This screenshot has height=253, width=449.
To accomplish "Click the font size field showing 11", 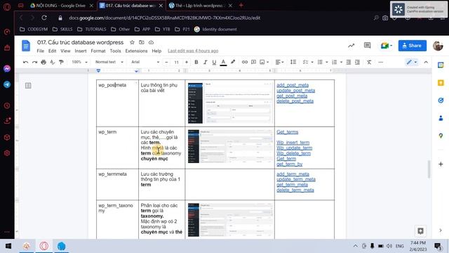I will (176, 62).
